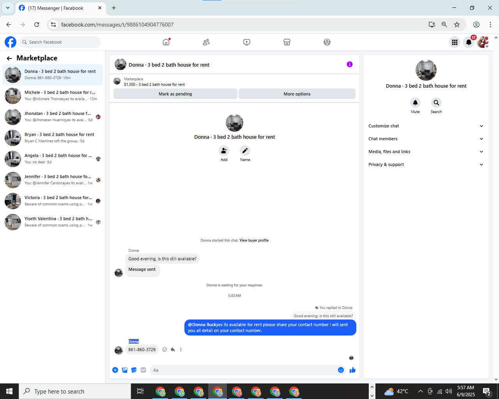
Task: Open the taskbar volume control
Action: (x=449, y=391)
